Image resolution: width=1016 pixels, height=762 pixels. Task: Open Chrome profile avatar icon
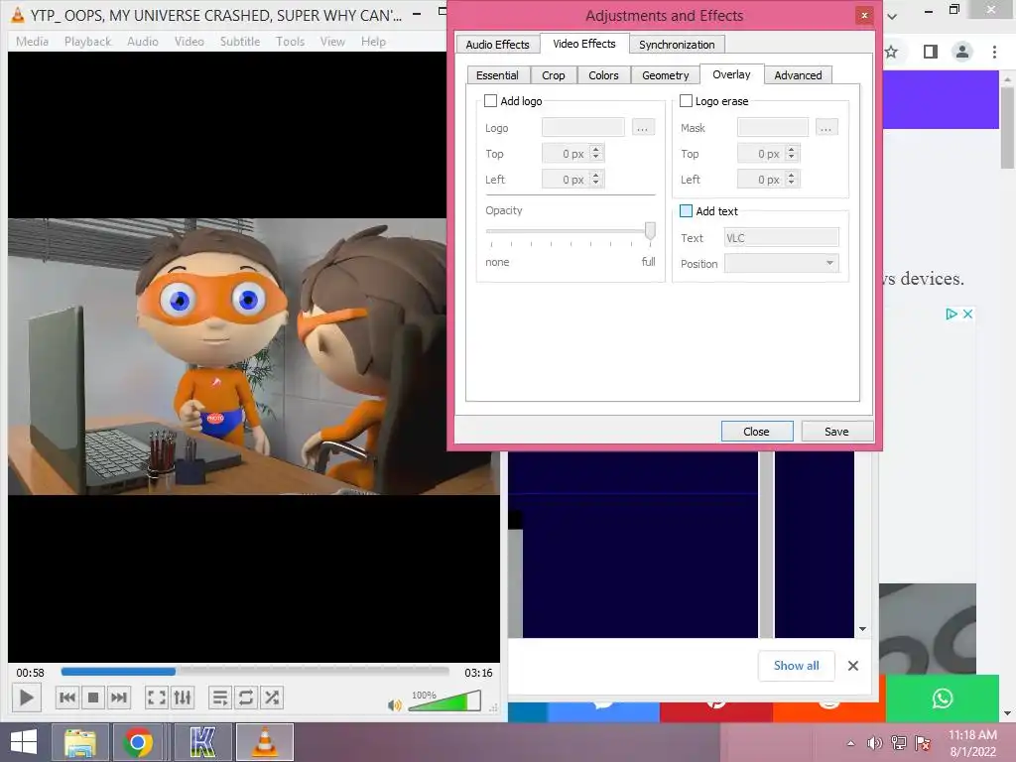962,52
